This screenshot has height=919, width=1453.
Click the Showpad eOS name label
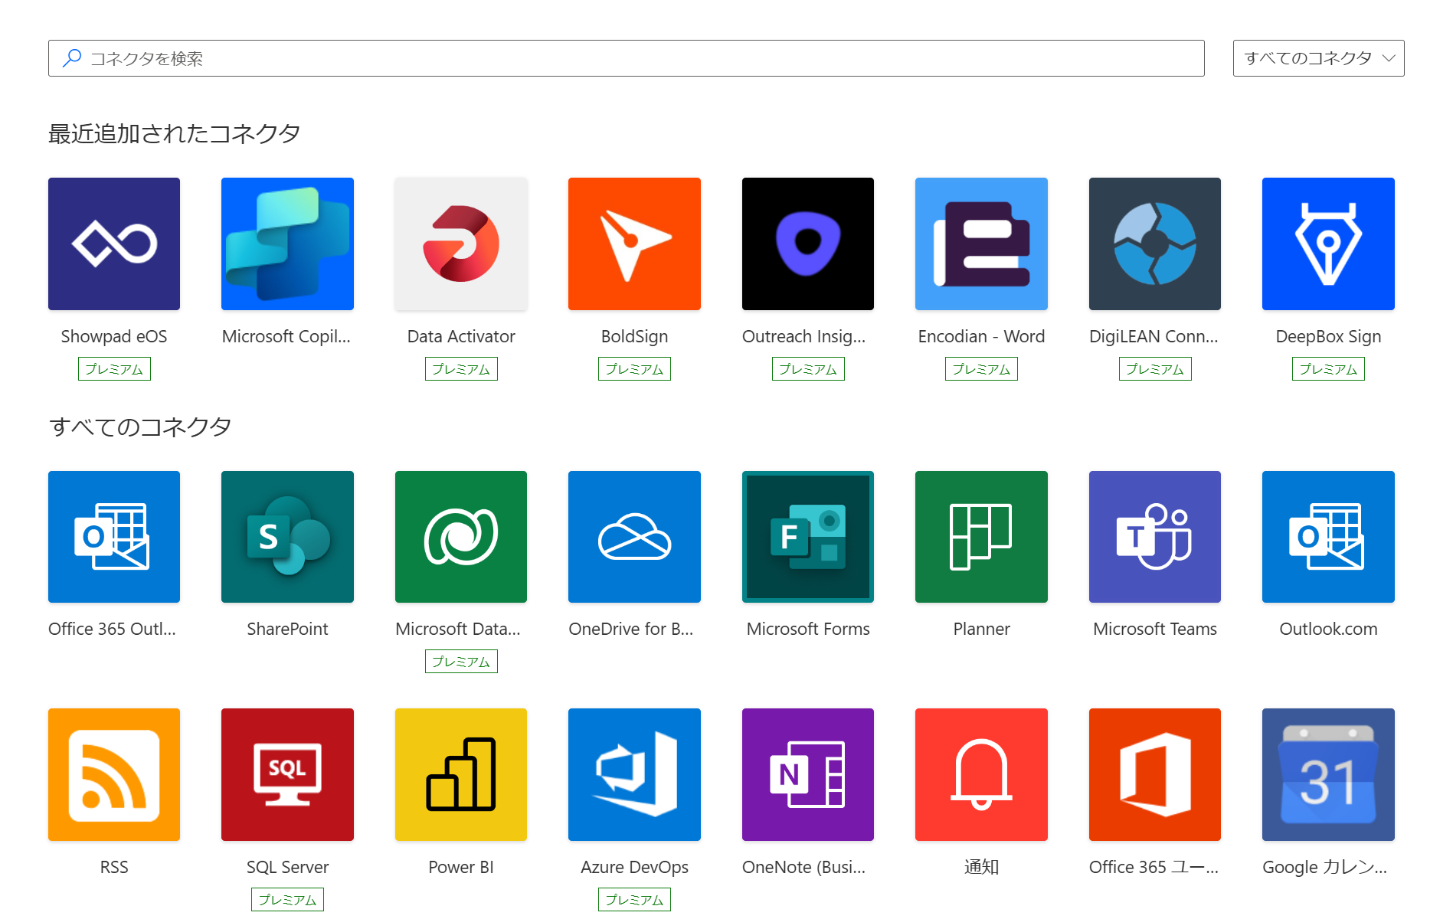pos(114,336)
